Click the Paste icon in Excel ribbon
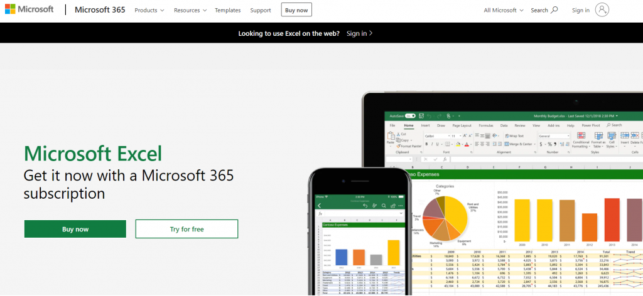 (x=391, y=137)
